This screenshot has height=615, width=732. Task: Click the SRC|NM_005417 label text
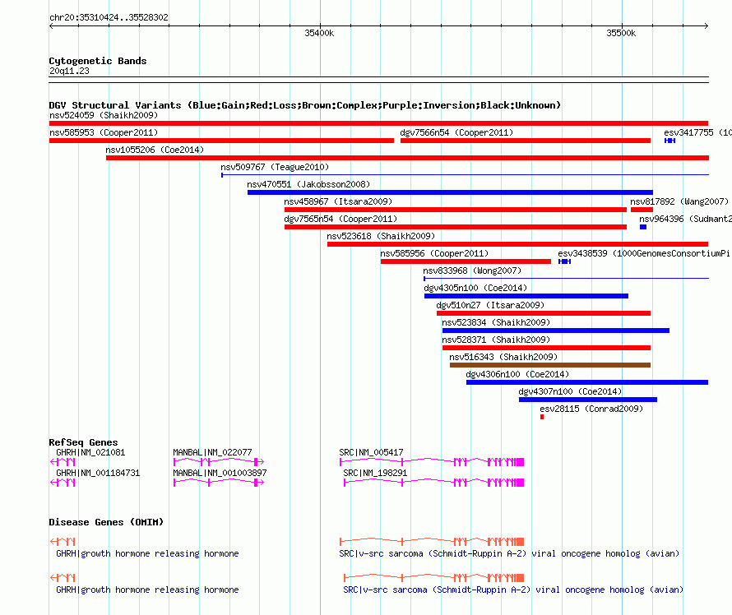click(x=371, y=453)
